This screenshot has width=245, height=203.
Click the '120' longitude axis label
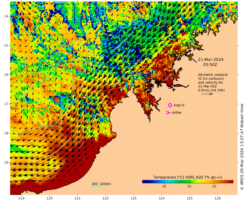click(x=49, y=198)
